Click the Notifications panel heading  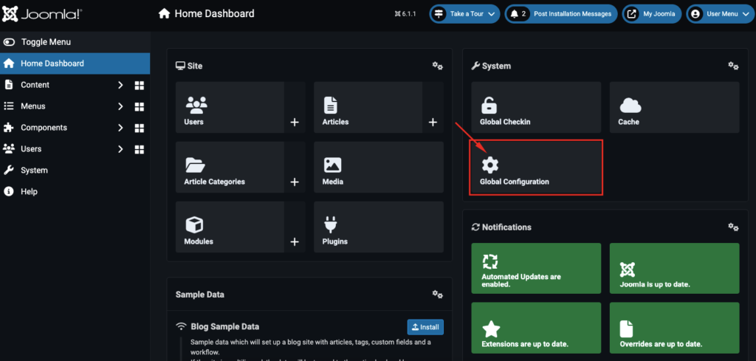506,227
